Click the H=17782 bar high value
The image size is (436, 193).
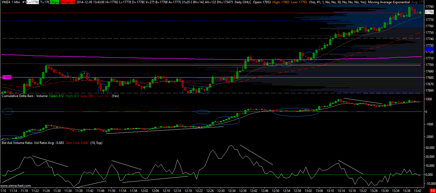[112, 2]
